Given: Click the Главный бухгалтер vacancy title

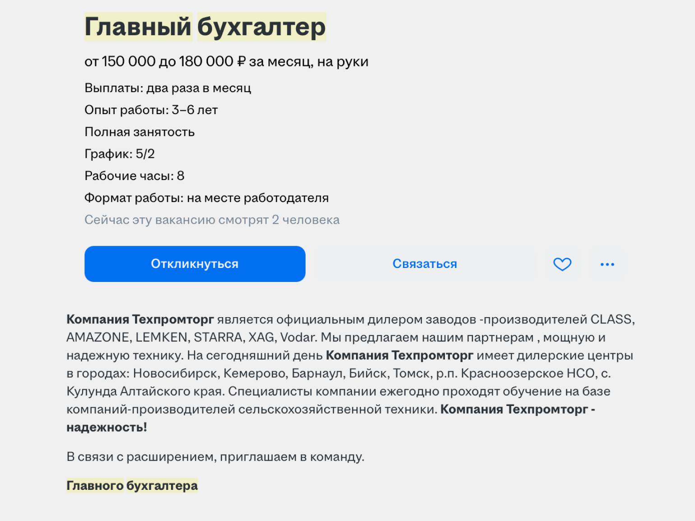Looking at the screenshot, I should coord(205,27).
